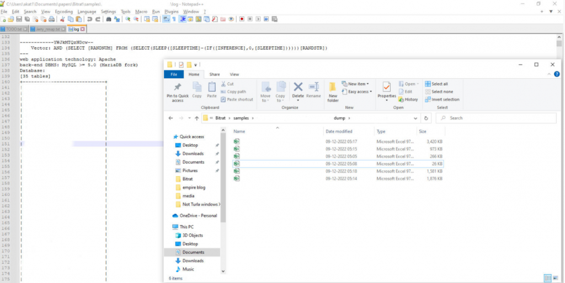Open the Plugins menu in Notepad++
Screen dimensions: 565x283
(172, 12)
